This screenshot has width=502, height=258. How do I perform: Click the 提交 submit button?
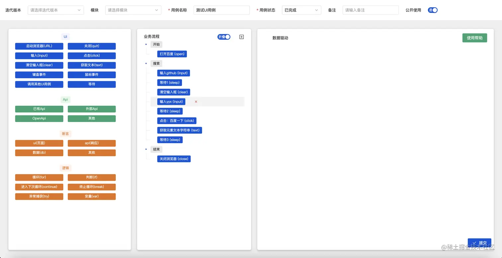click(479, 243)
